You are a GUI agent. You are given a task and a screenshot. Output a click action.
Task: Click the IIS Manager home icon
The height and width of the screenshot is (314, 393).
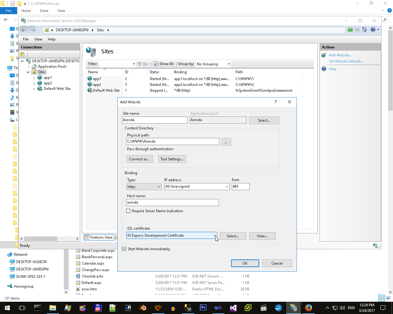[364, 30]
